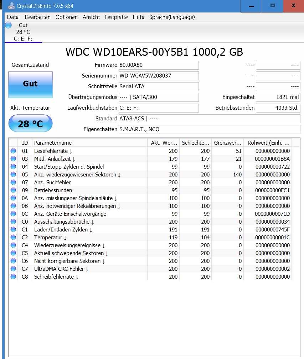Click status icon for Start/Stopp-Zyklen d. Spindel
304x359 pixels.
click(13, 166)
